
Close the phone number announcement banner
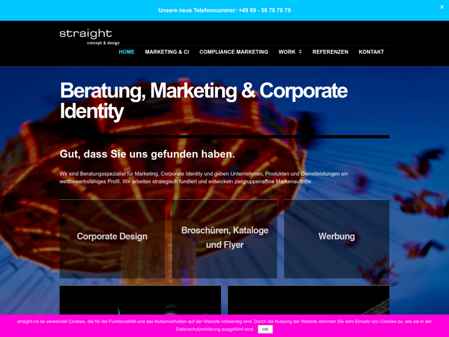442,7
